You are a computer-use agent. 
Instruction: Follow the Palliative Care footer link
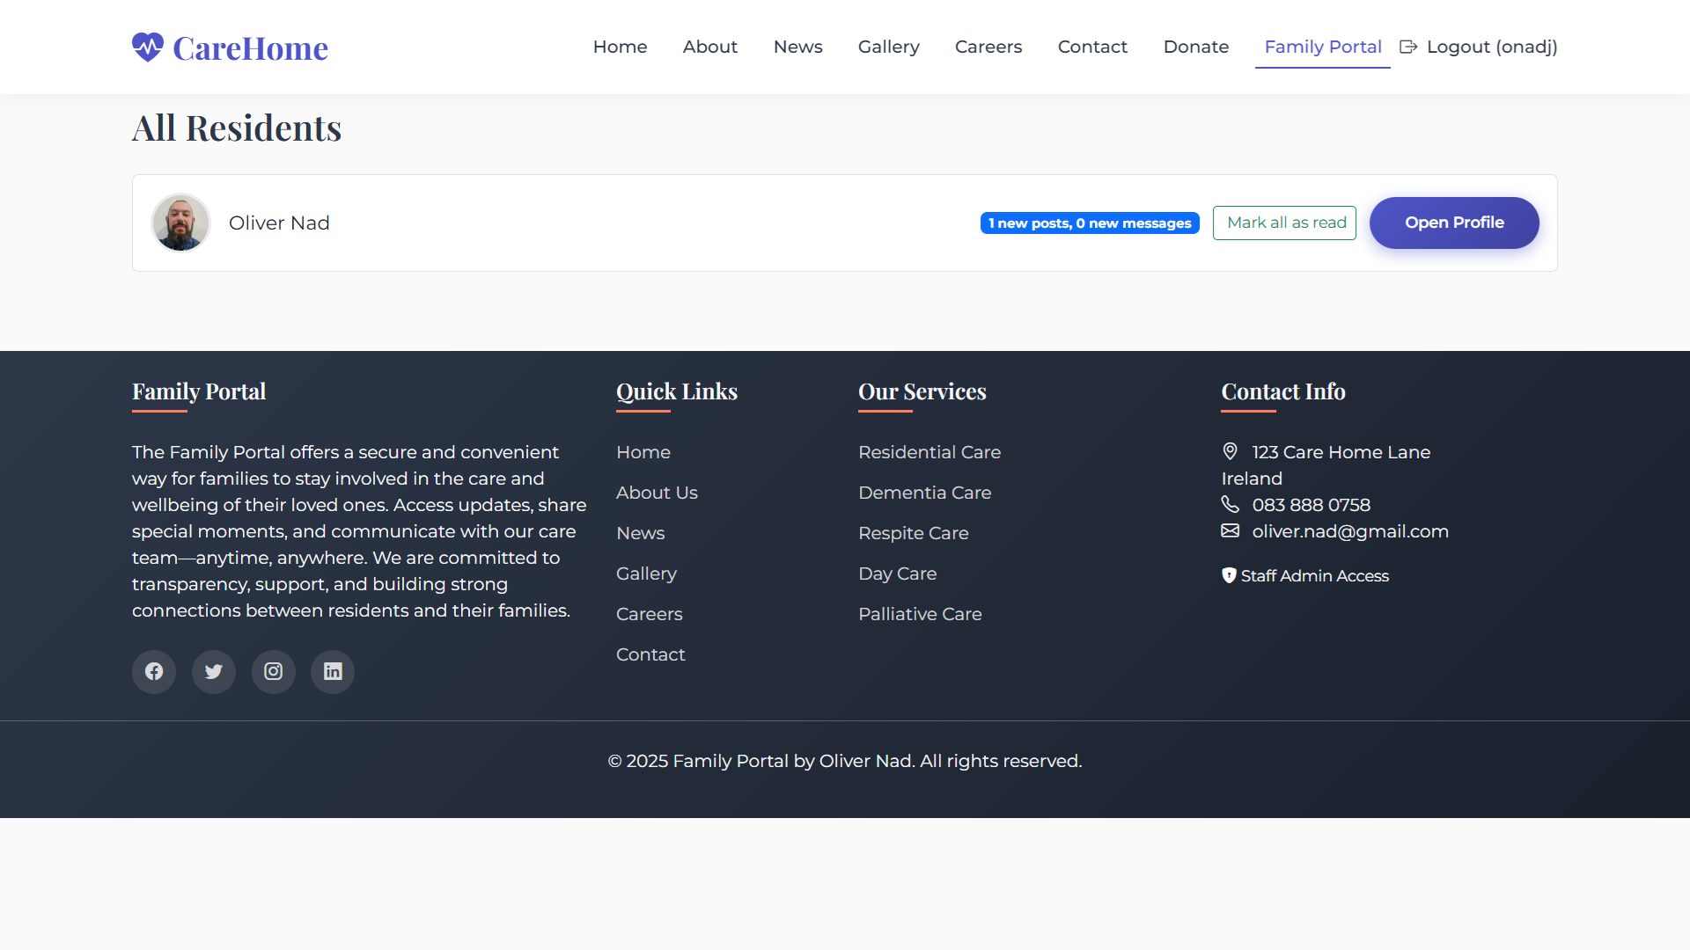pyautogui.click(x=920, y=614)
